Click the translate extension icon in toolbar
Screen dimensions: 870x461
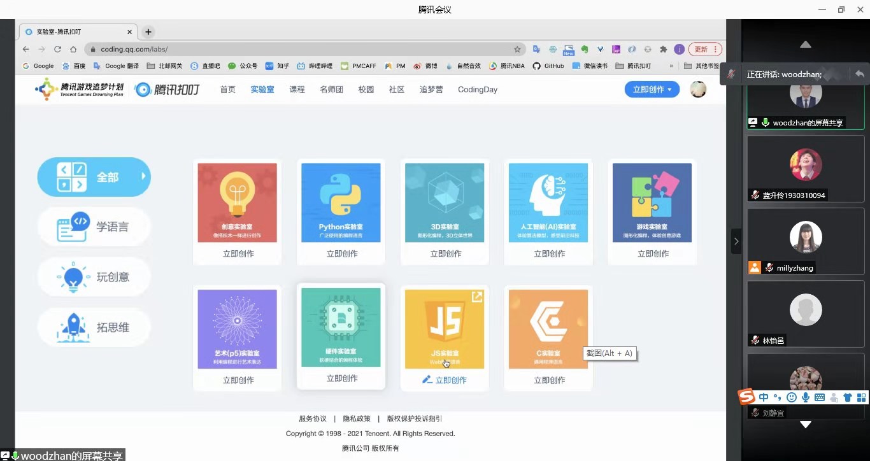[x=536, y=49]
